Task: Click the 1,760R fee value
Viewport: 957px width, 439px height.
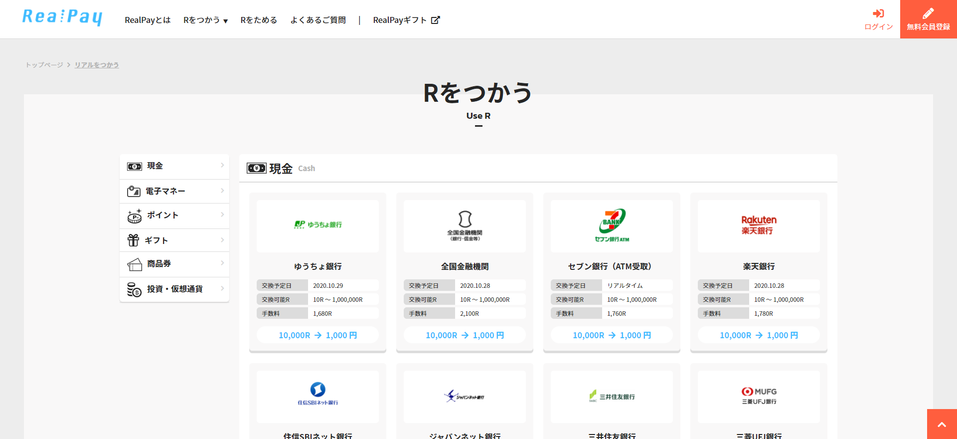Action: pyautogui.click(x=617, y=314)
